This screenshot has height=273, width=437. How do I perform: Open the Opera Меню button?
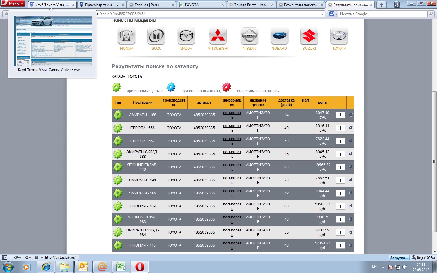point(13,3)
